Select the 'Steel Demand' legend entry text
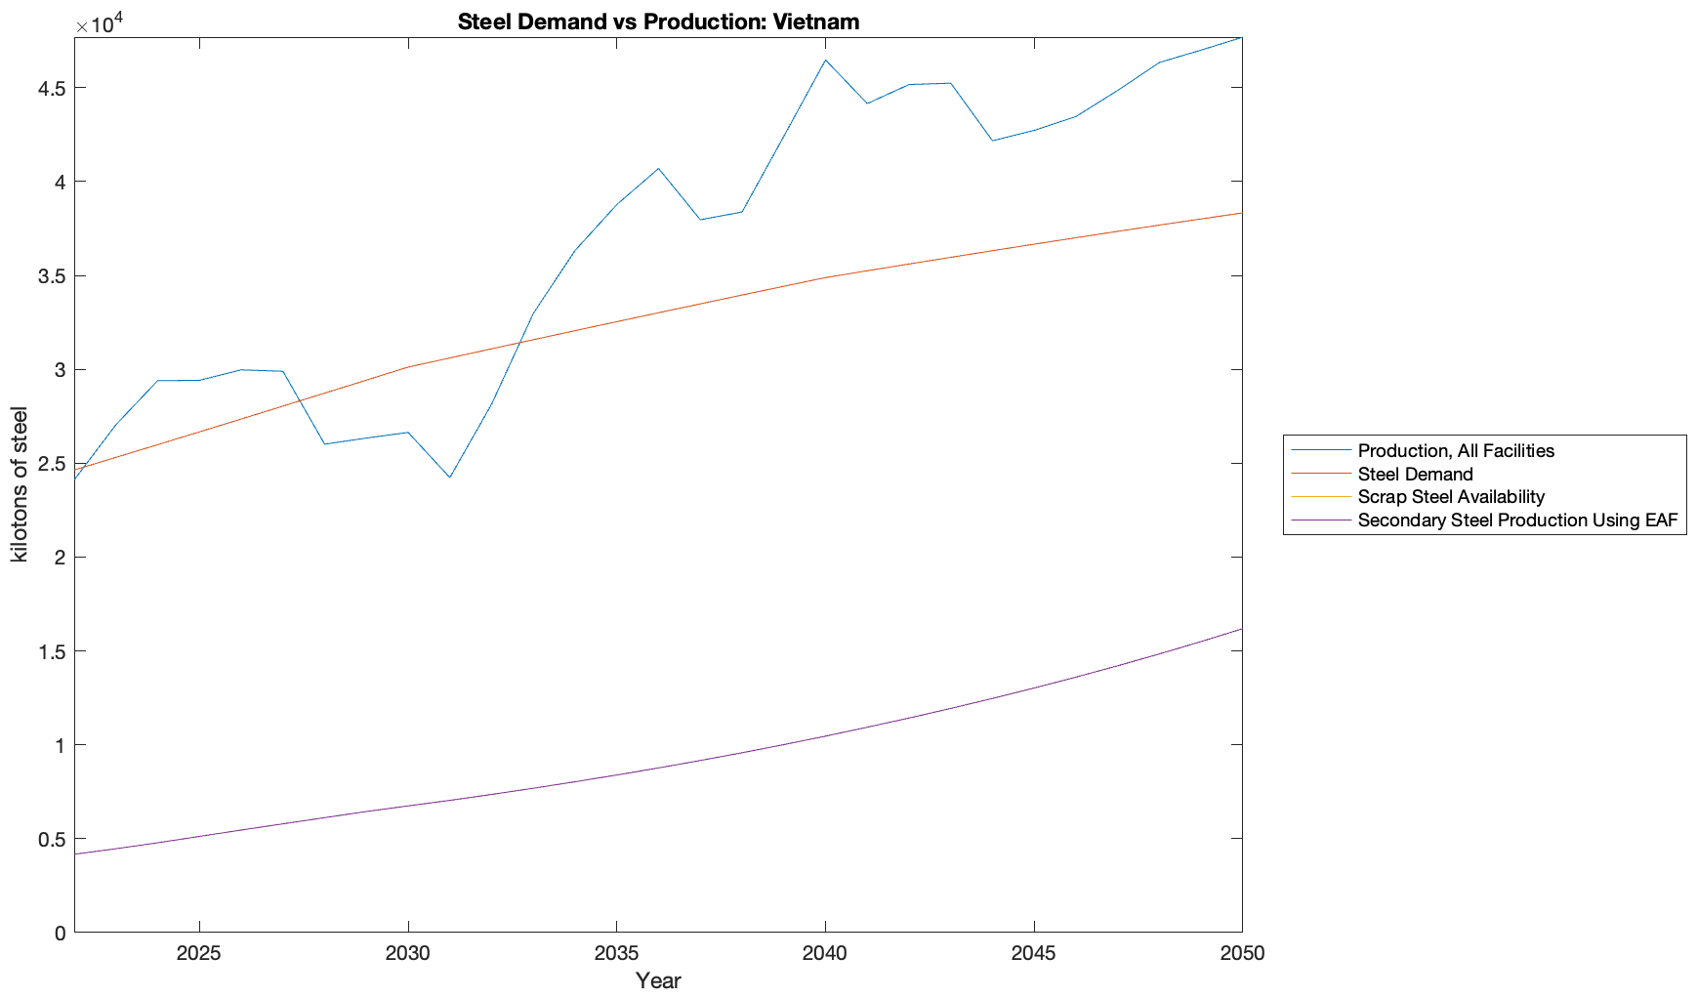 (x=1415, y=474)
